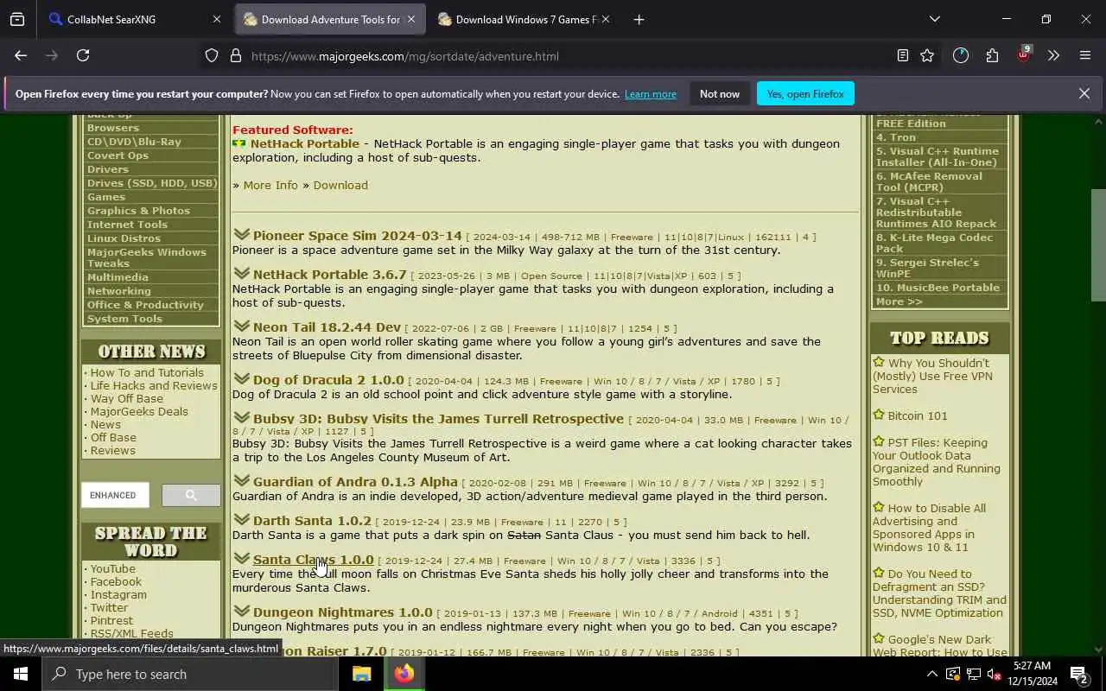The height and width of the screenshot is (691, 1106).
Task: Click the volume speaker tray icon
Action: click(x=993, y=674)
